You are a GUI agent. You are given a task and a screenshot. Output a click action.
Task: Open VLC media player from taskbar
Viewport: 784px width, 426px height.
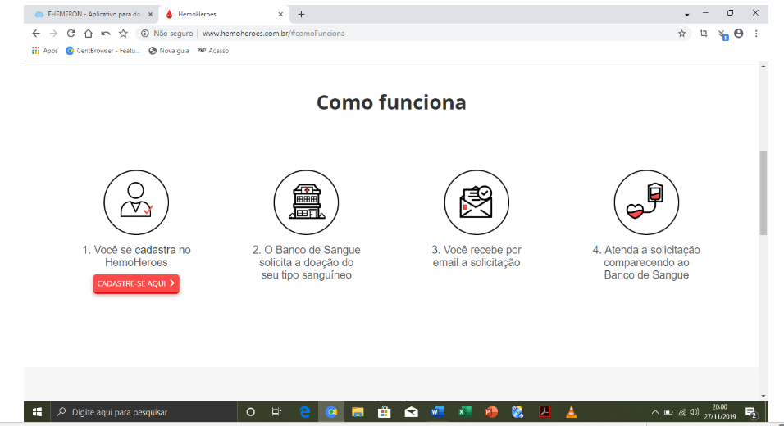click(571, 412)
